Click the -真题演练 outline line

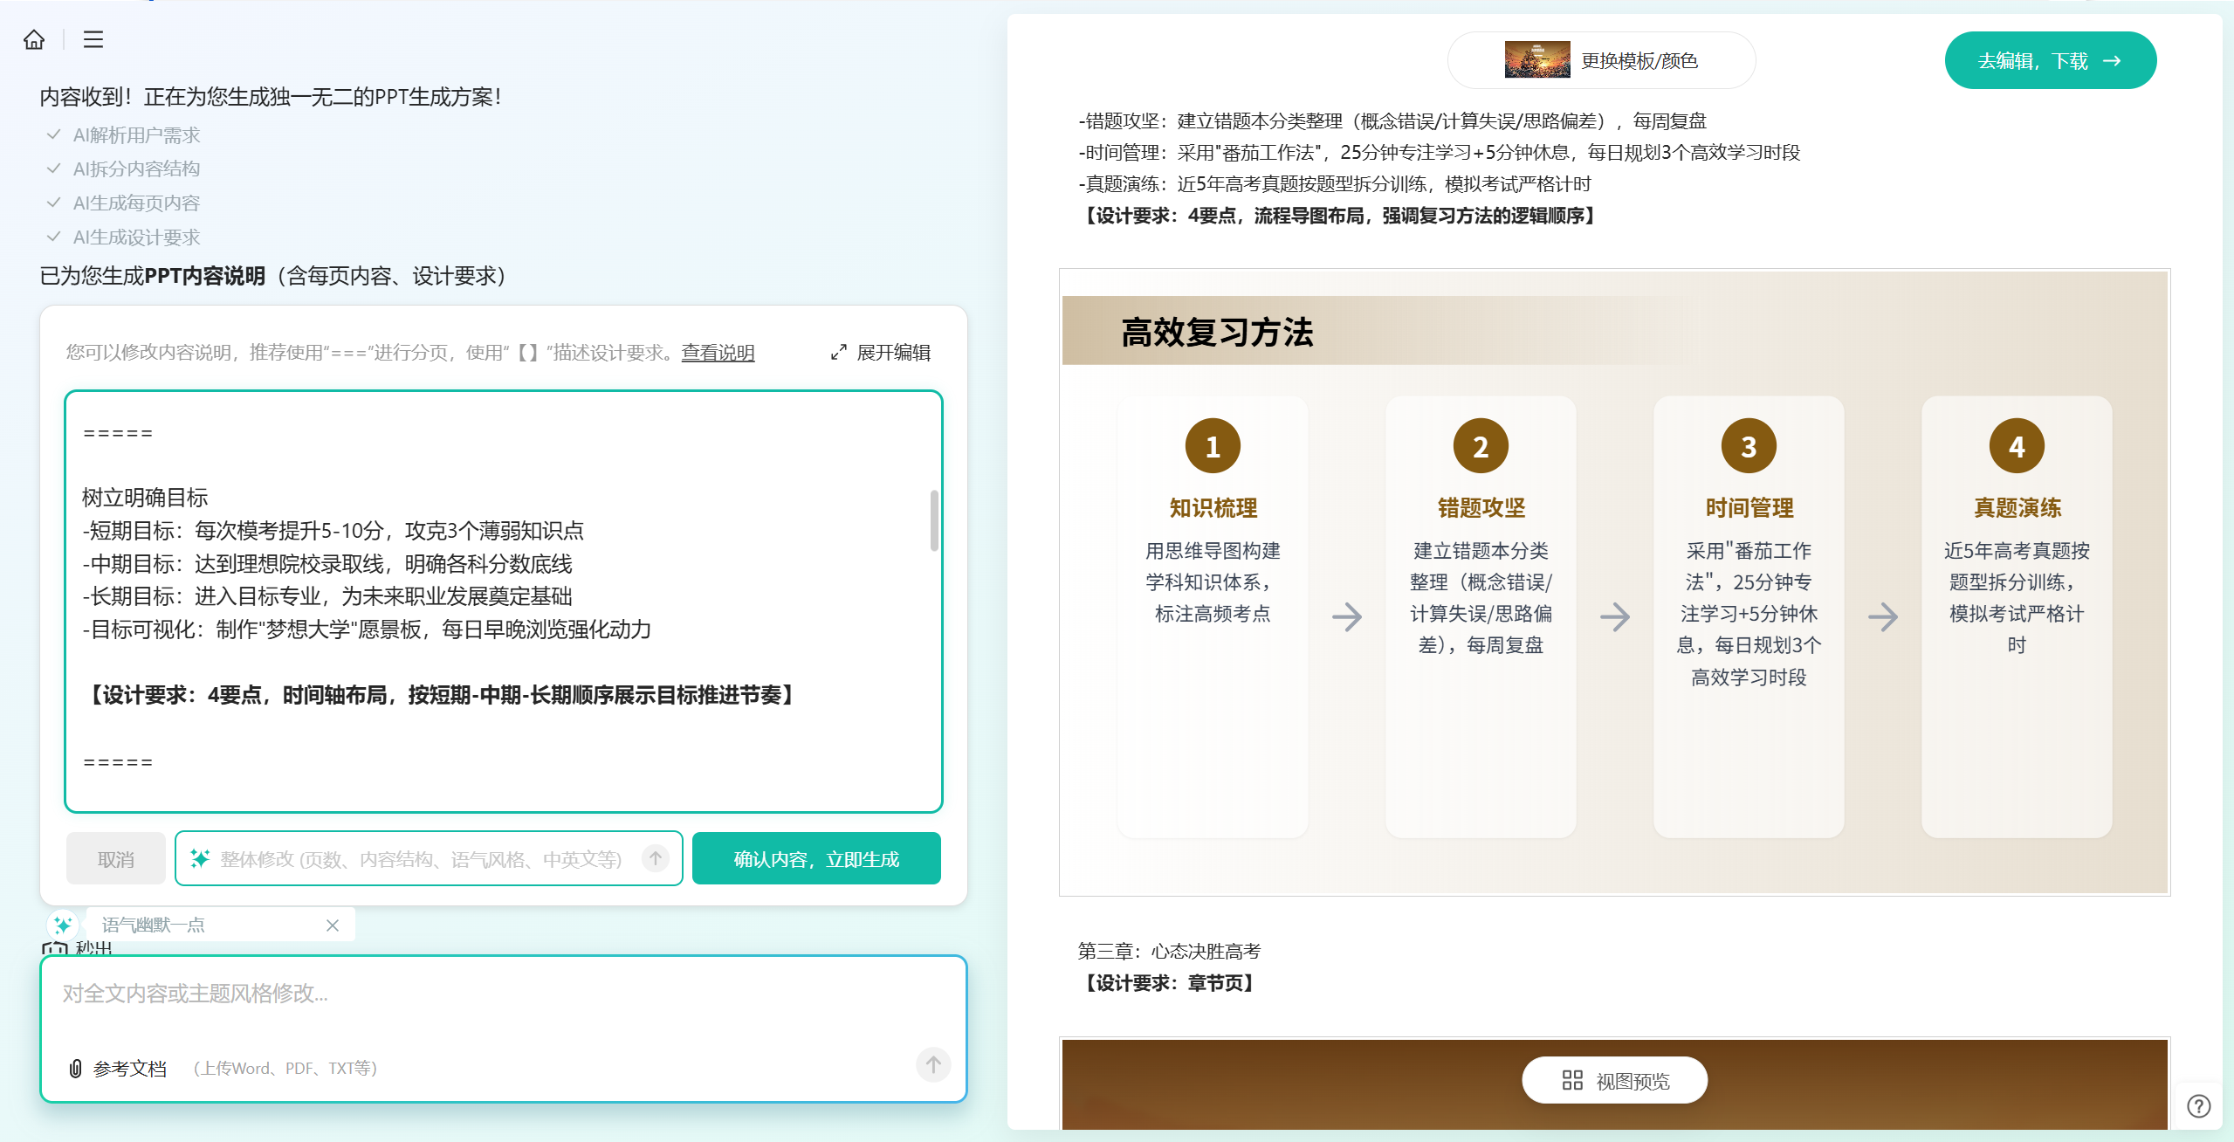[1335, 184]
